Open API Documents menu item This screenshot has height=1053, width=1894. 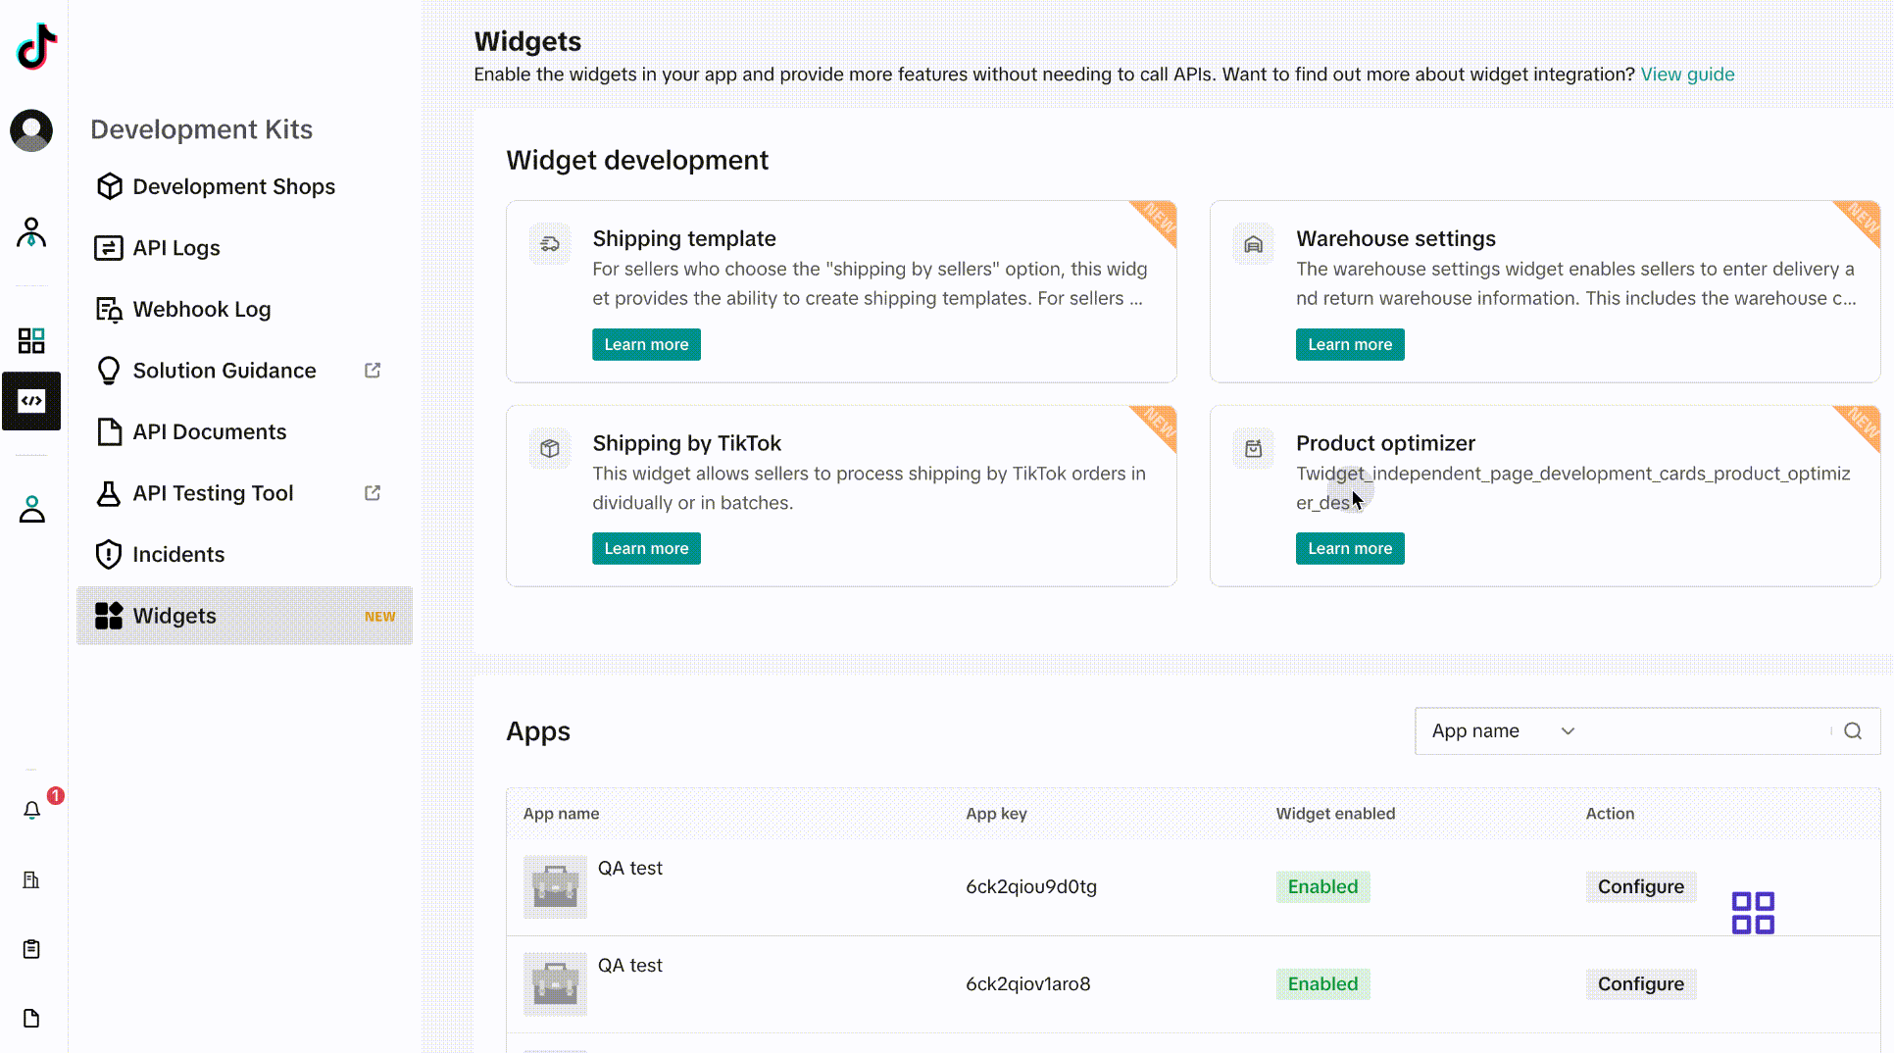(x=245, y=431)
